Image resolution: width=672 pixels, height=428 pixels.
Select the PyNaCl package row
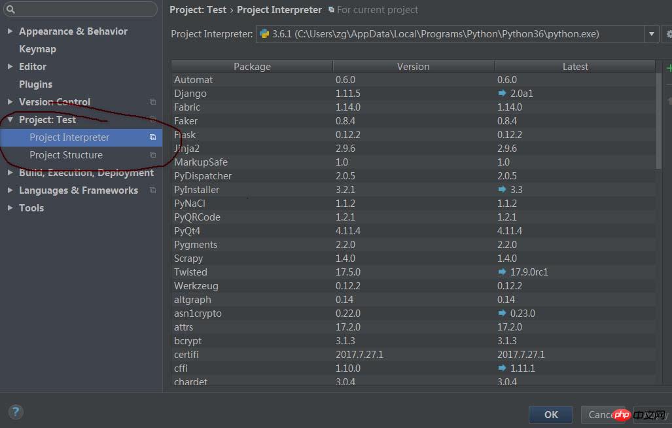tap(413, 203)
